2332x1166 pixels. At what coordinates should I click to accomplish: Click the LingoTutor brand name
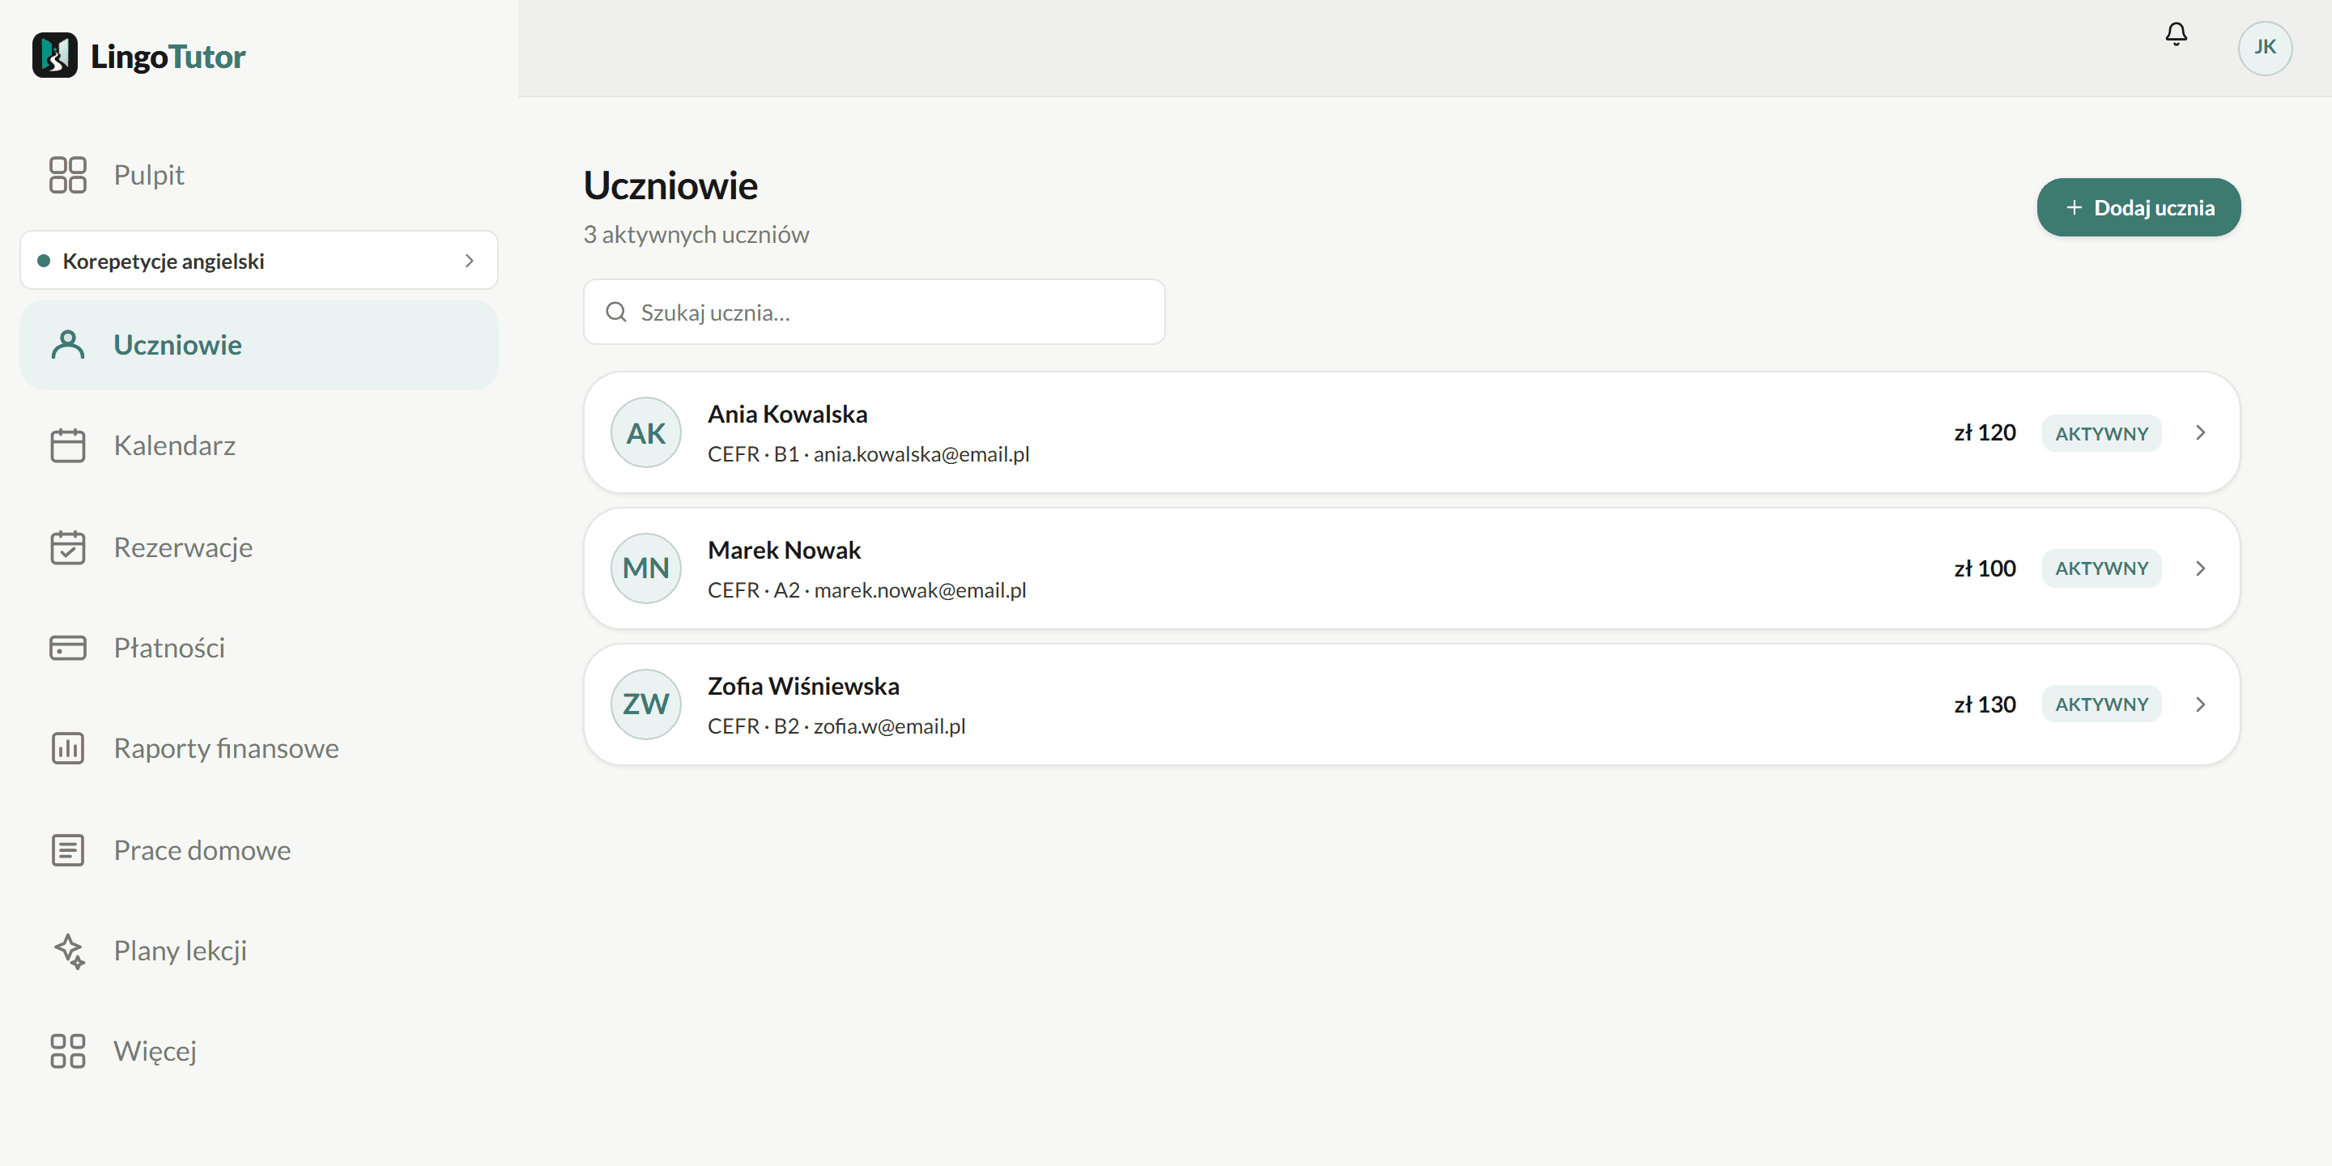[x=168, y=56]
